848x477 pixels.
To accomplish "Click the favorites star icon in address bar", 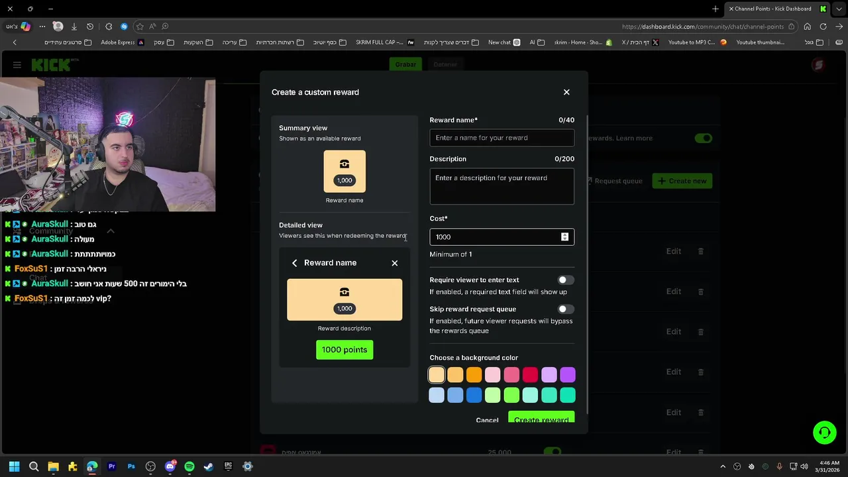I will (x=140, y=26).
